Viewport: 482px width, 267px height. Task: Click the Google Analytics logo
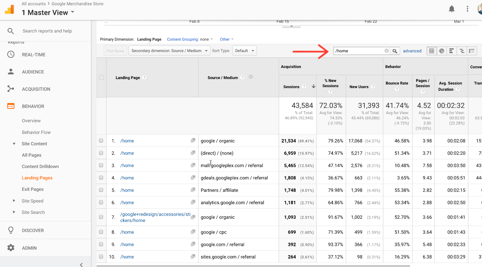click(9, 9)
